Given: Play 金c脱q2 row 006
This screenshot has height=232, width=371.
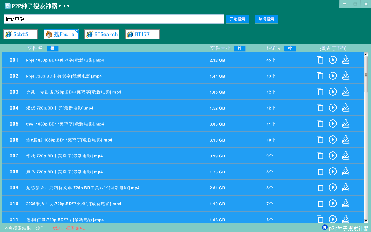Looking at the screenshot, I should click(333, 140).
